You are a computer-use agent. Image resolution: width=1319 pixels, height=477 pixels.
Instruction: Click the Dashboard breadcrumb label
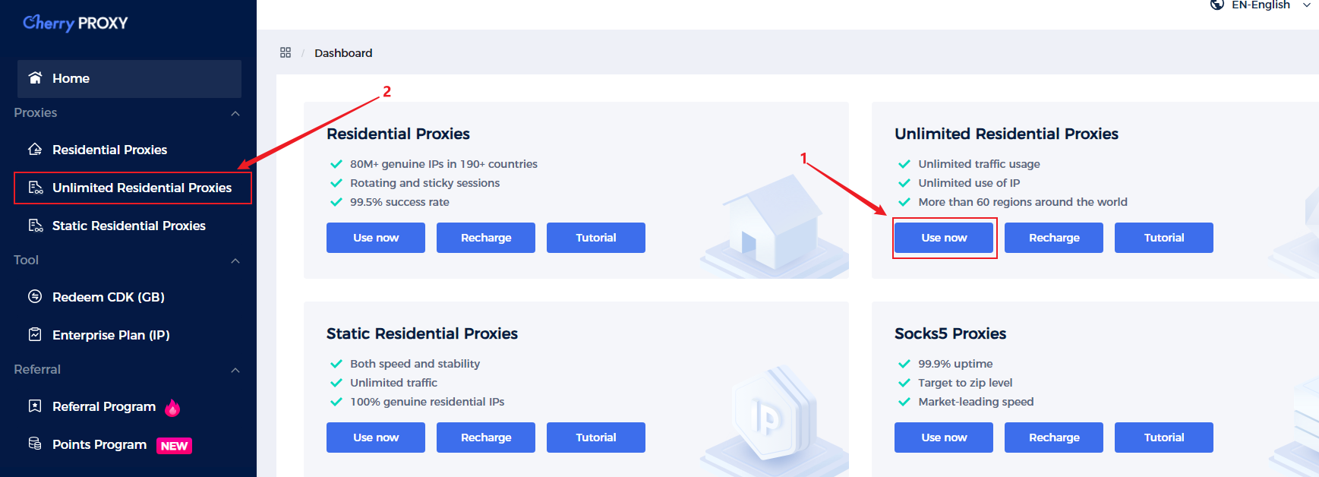coord(343,53)
